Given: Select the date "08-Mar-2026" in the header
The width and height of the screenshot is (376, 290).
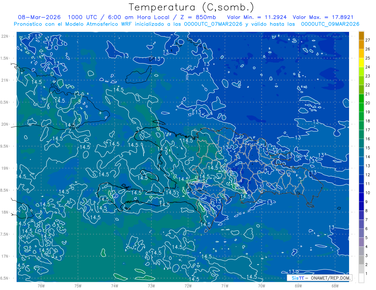Looking at the screenshot, I should pyautogui.click(x=39, y=17).
